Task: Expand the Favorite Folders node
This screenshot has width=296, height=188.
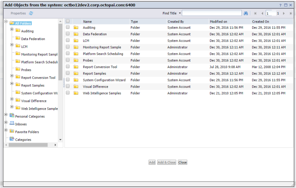Action: (6, 130)
